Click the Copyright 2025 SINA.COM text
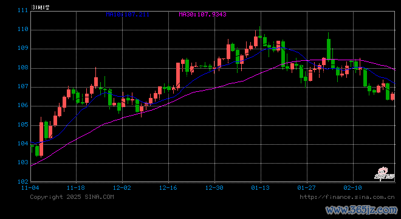401x219 pixels. [72, 197]
